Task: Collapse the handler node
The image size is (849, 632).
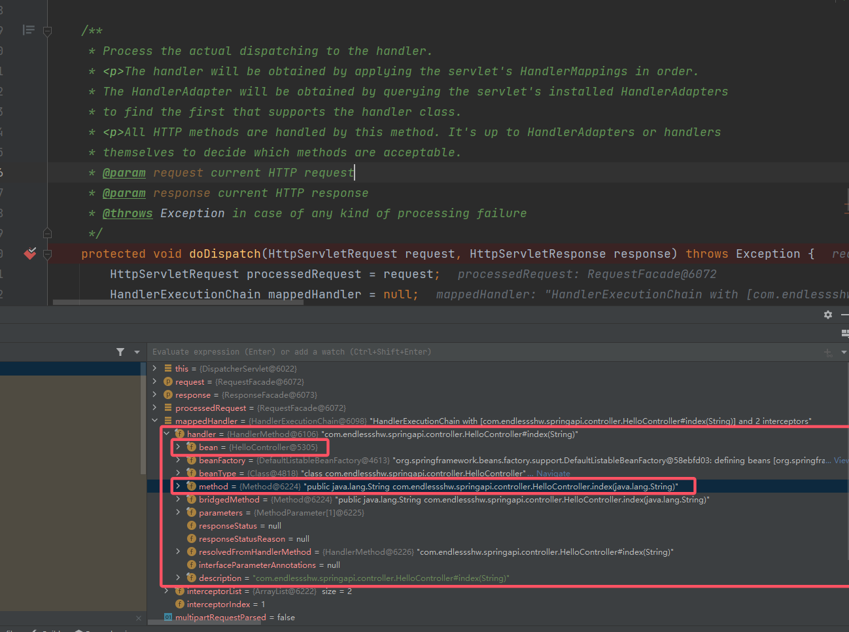Action: (x=166, y=434)
